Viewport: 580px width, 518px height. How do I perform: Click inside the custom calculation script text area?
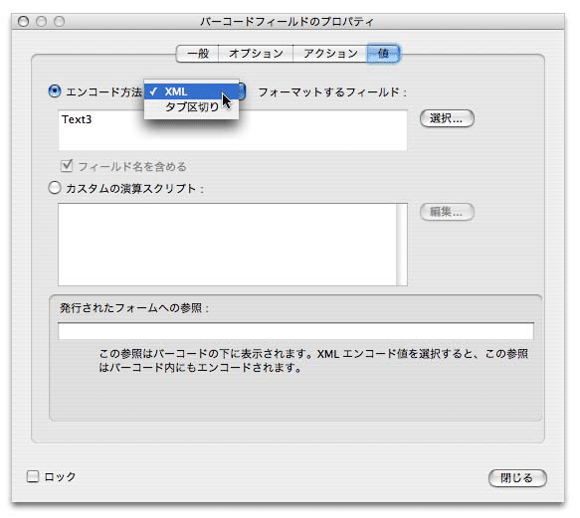227,245
